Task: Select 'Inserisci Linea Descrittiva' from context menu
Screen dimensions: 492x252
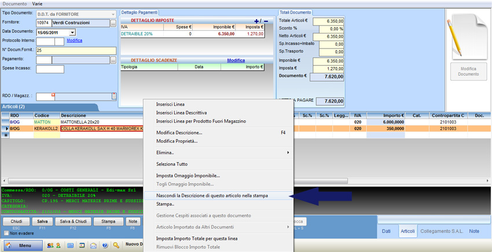Action: click(x=181, y=113)
